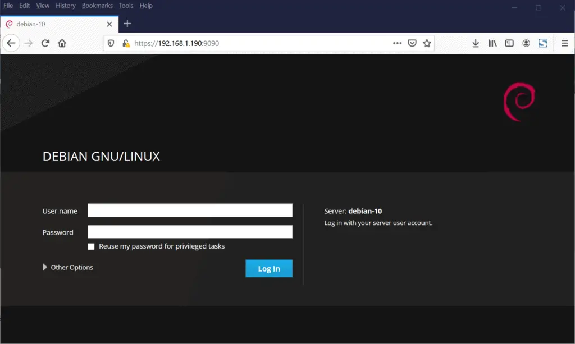The width and height of the screenshot is (575, 344).
Task: Click the padlock icon in the address bar
Action: [127, 43]
